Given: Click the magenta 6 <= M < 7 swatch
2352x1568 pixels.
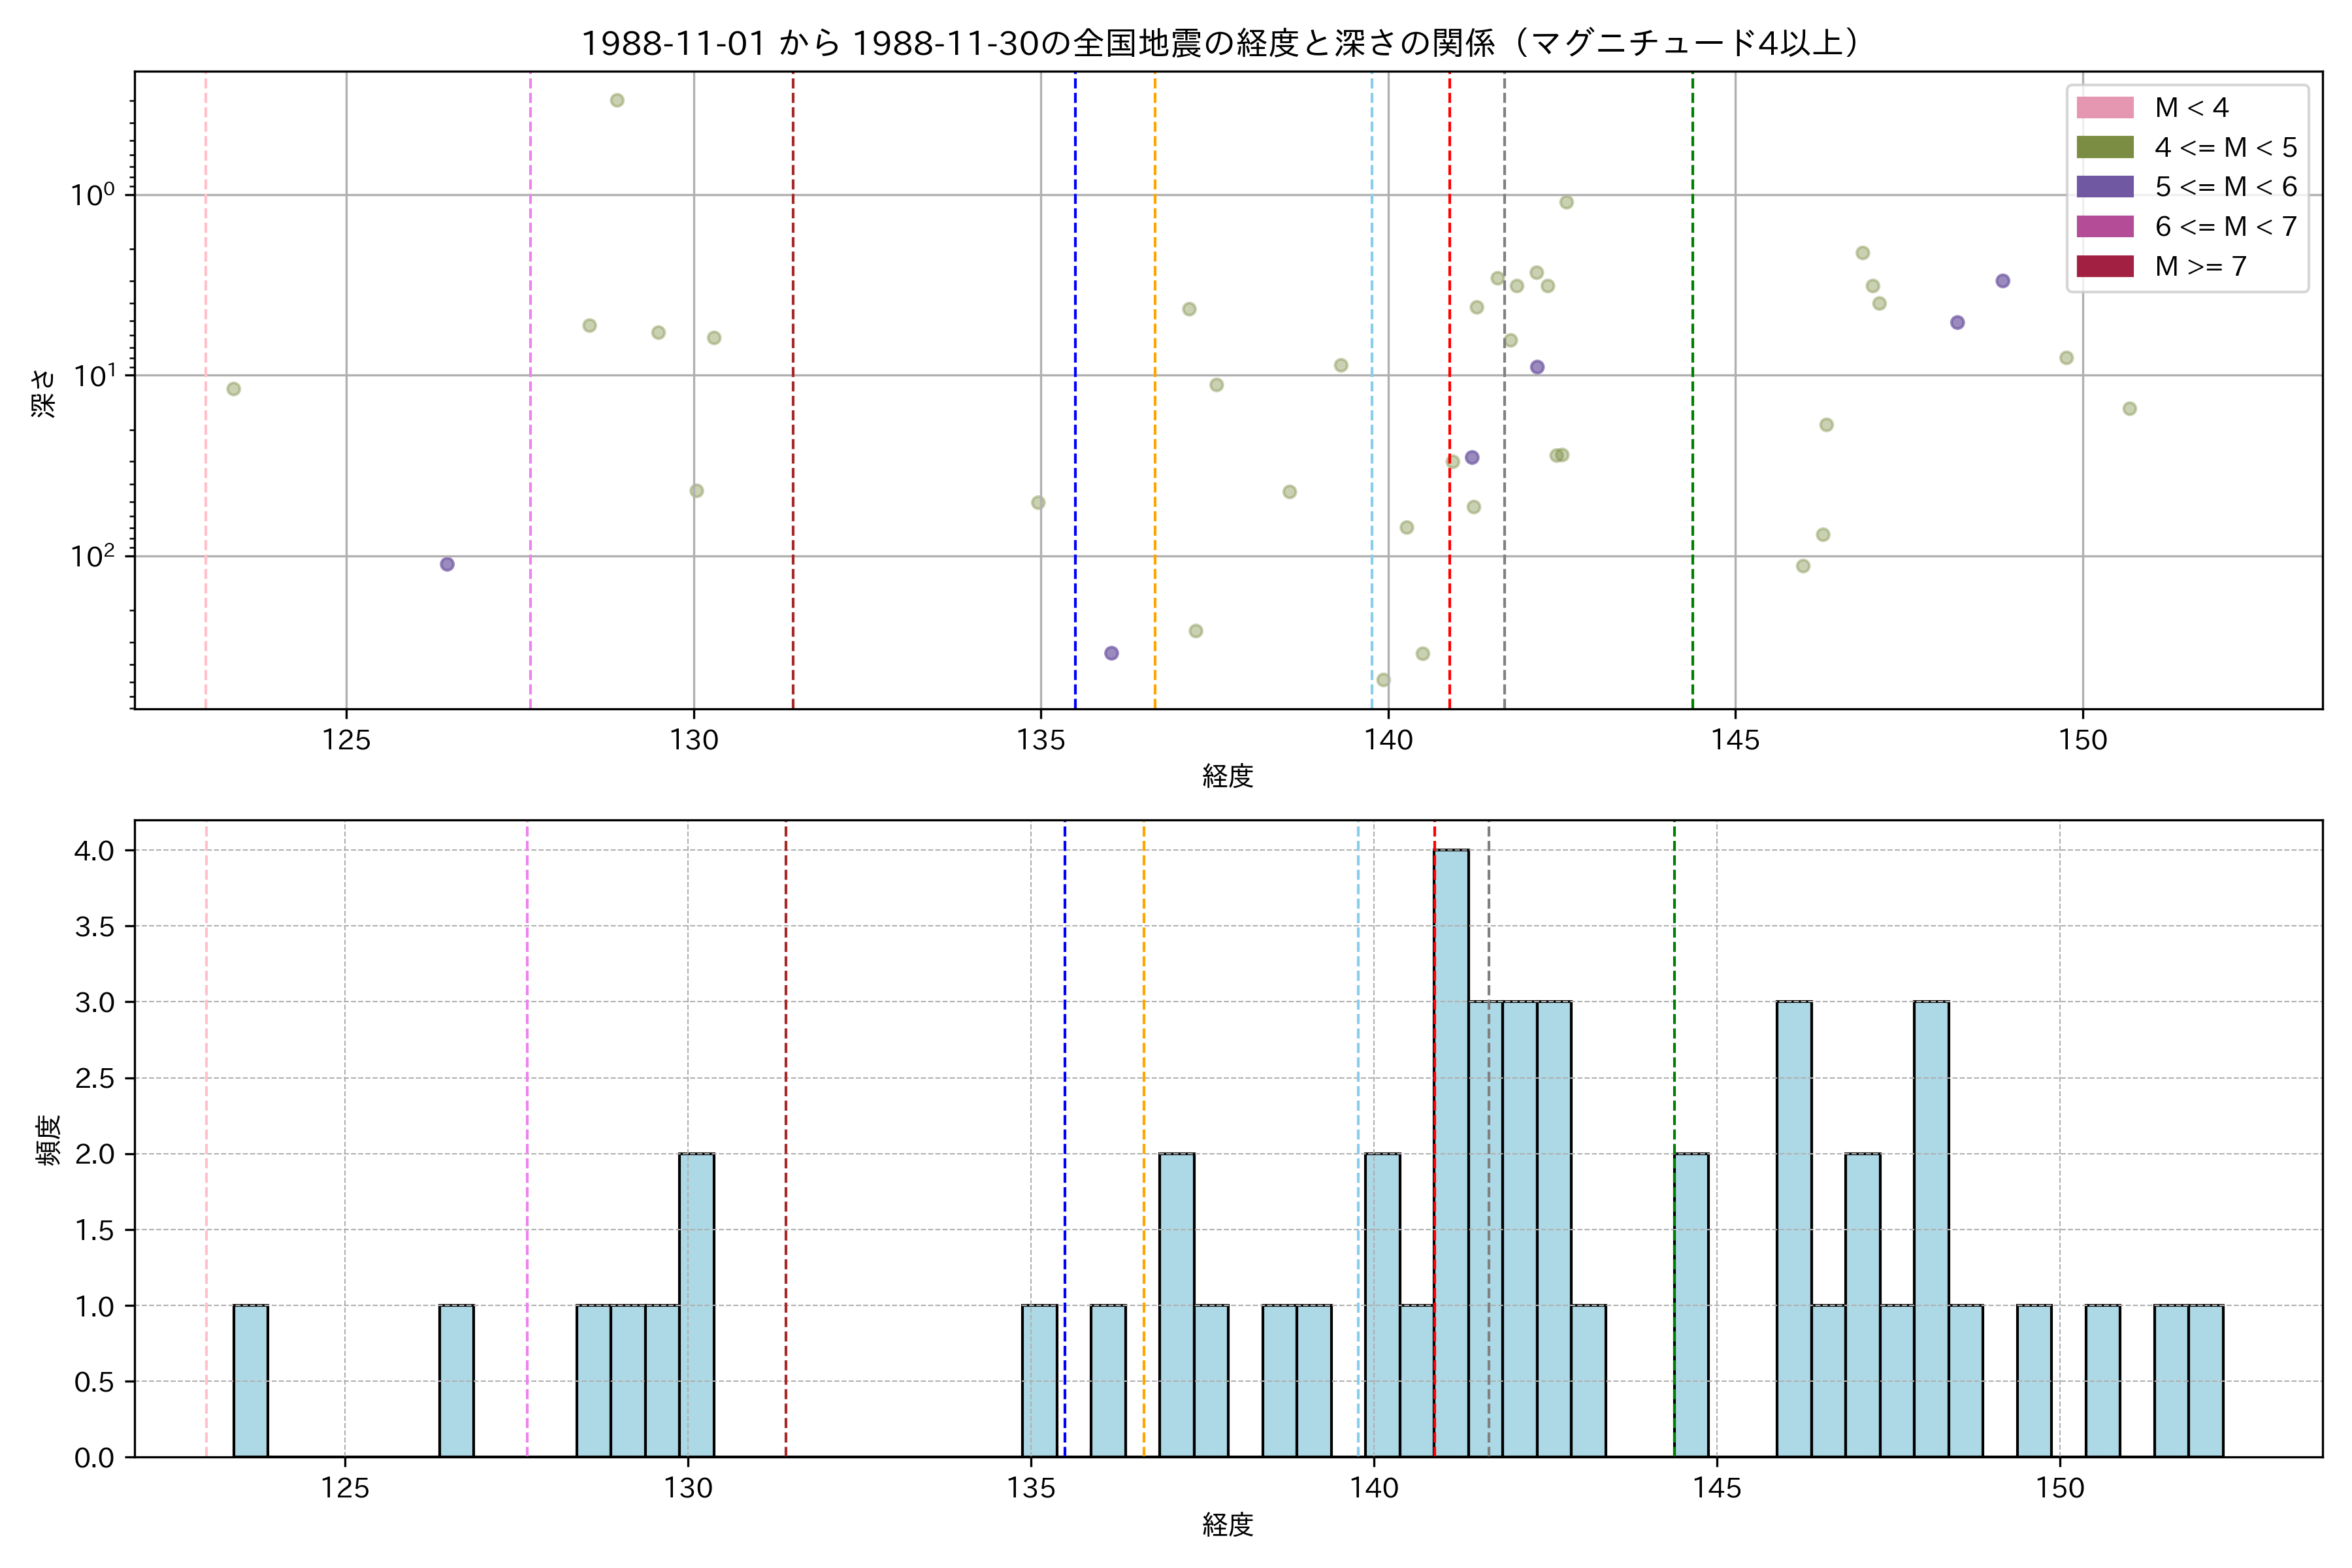Looking at the screenshot, I should (x=2104, y=226).
